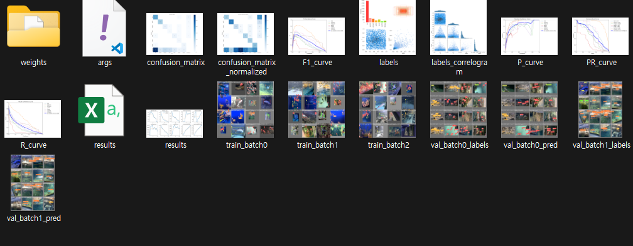633x246 pixels.
Task: Open the weights folder icon
Action: click(x=33, y=26)
